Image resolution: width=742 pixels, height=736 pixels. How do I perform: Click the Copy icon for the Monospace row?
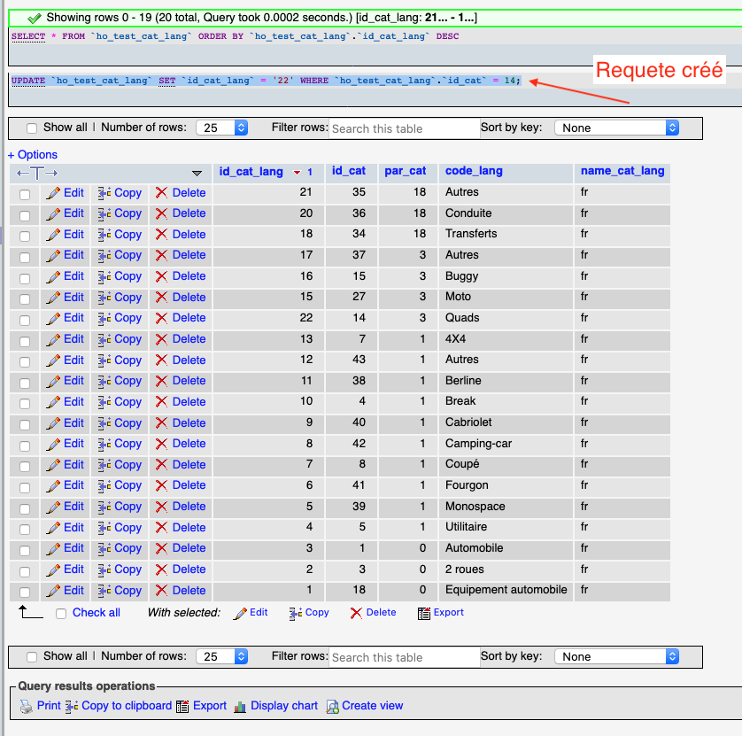tap(104, 507)
